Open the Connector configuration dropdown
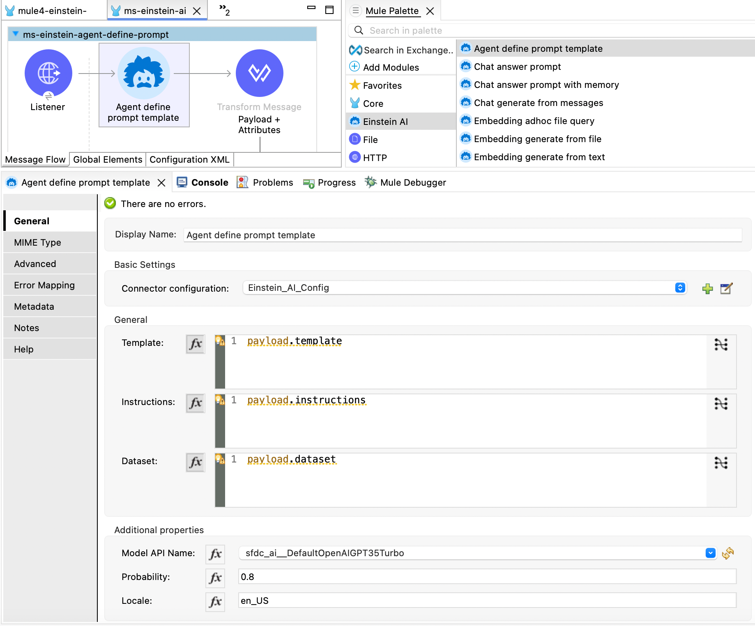755x626 pixels. (680, 288)
